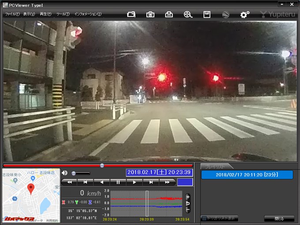This screenshot has height=225, width=300.
Task: Activate the zoom magnifier tool
Action: tap(188, 14)
